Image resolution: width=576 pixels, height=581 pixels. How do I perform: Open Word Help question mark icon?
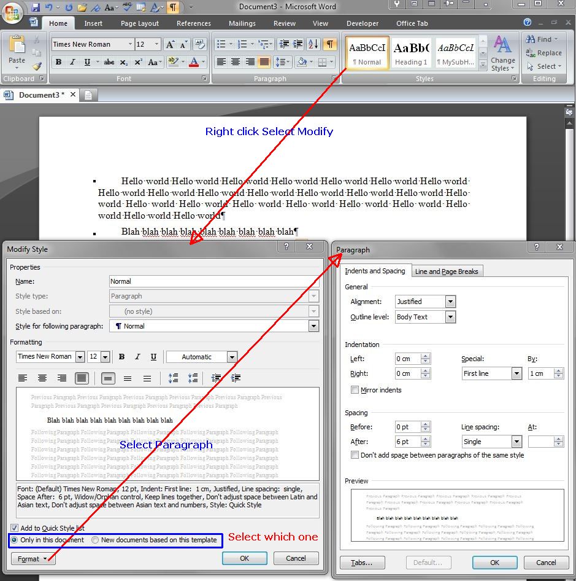coord(528,22)
